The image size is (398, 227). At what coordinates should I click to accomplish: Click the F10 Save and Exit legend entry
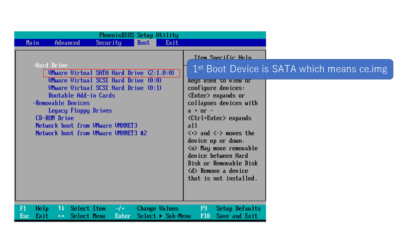click(229, 216)
